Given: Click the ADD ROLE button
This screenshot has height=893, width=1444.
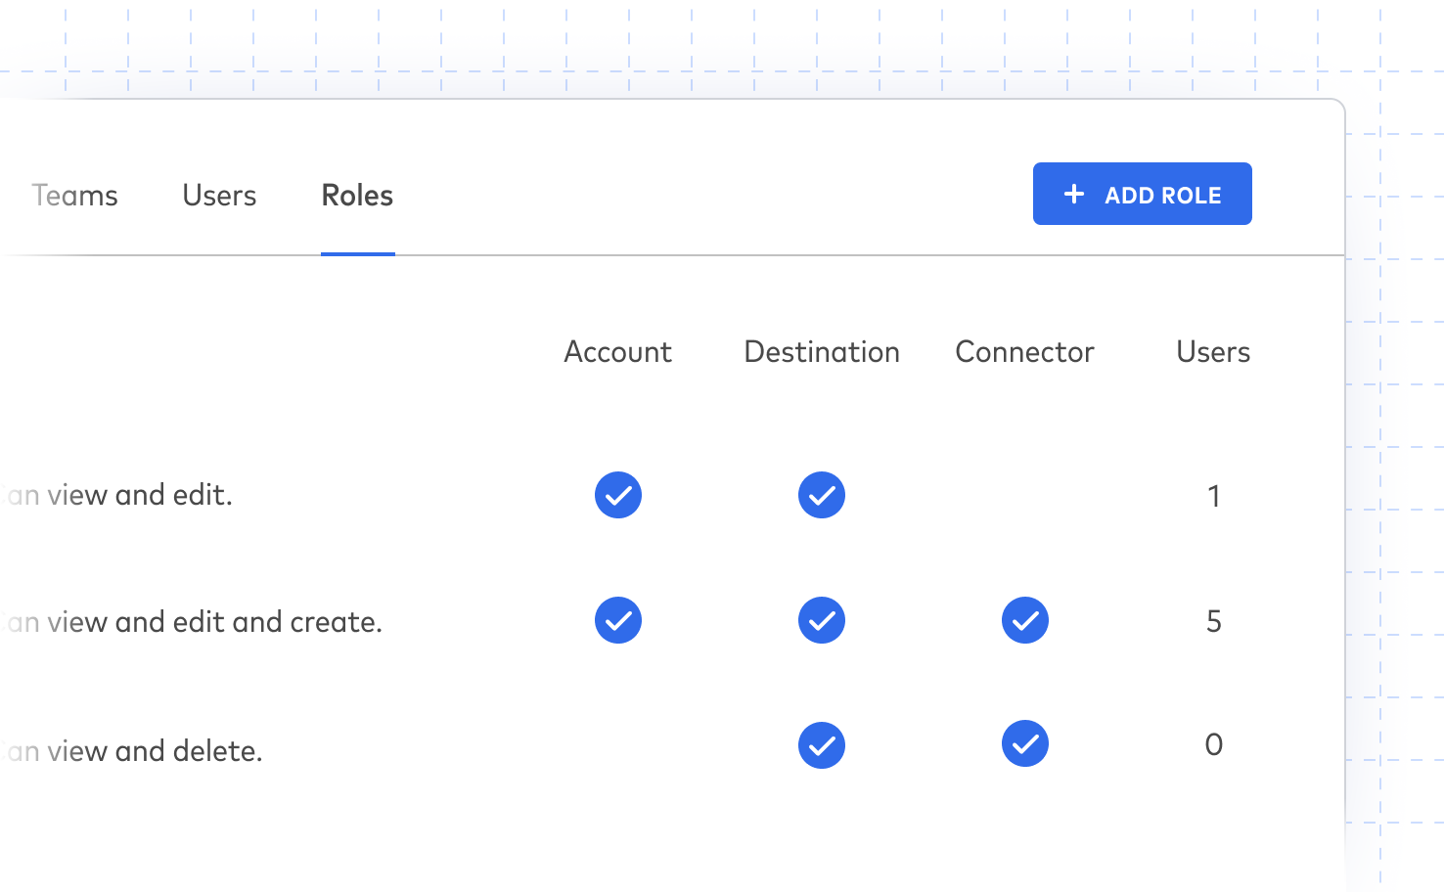Looking at the screenshot, I should 1142,194.
